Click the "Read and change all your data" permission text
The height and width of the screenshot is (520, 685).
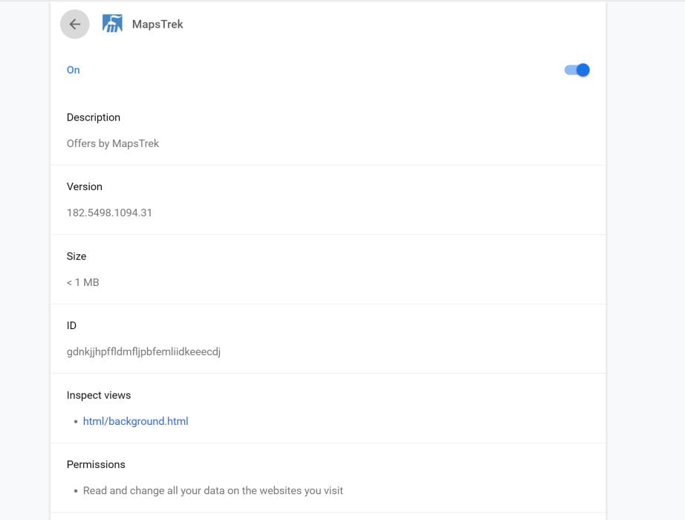click(212, 490)
